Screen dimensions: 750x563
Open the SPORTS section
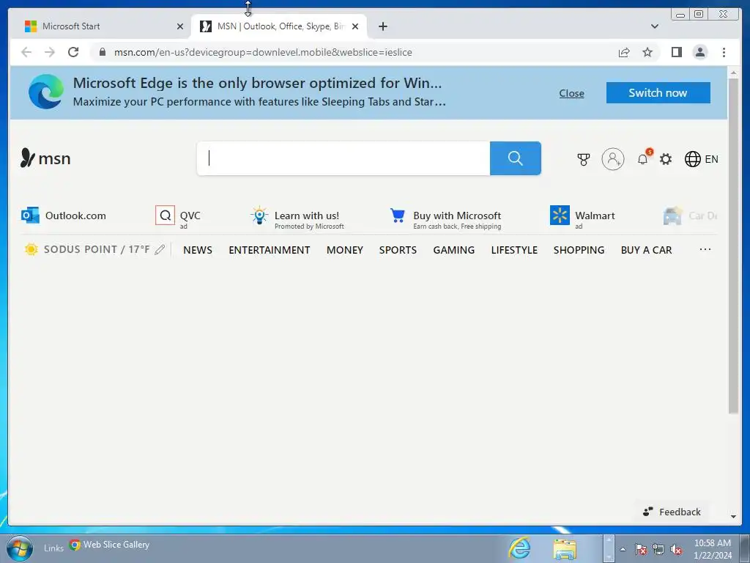pos(398,250)
